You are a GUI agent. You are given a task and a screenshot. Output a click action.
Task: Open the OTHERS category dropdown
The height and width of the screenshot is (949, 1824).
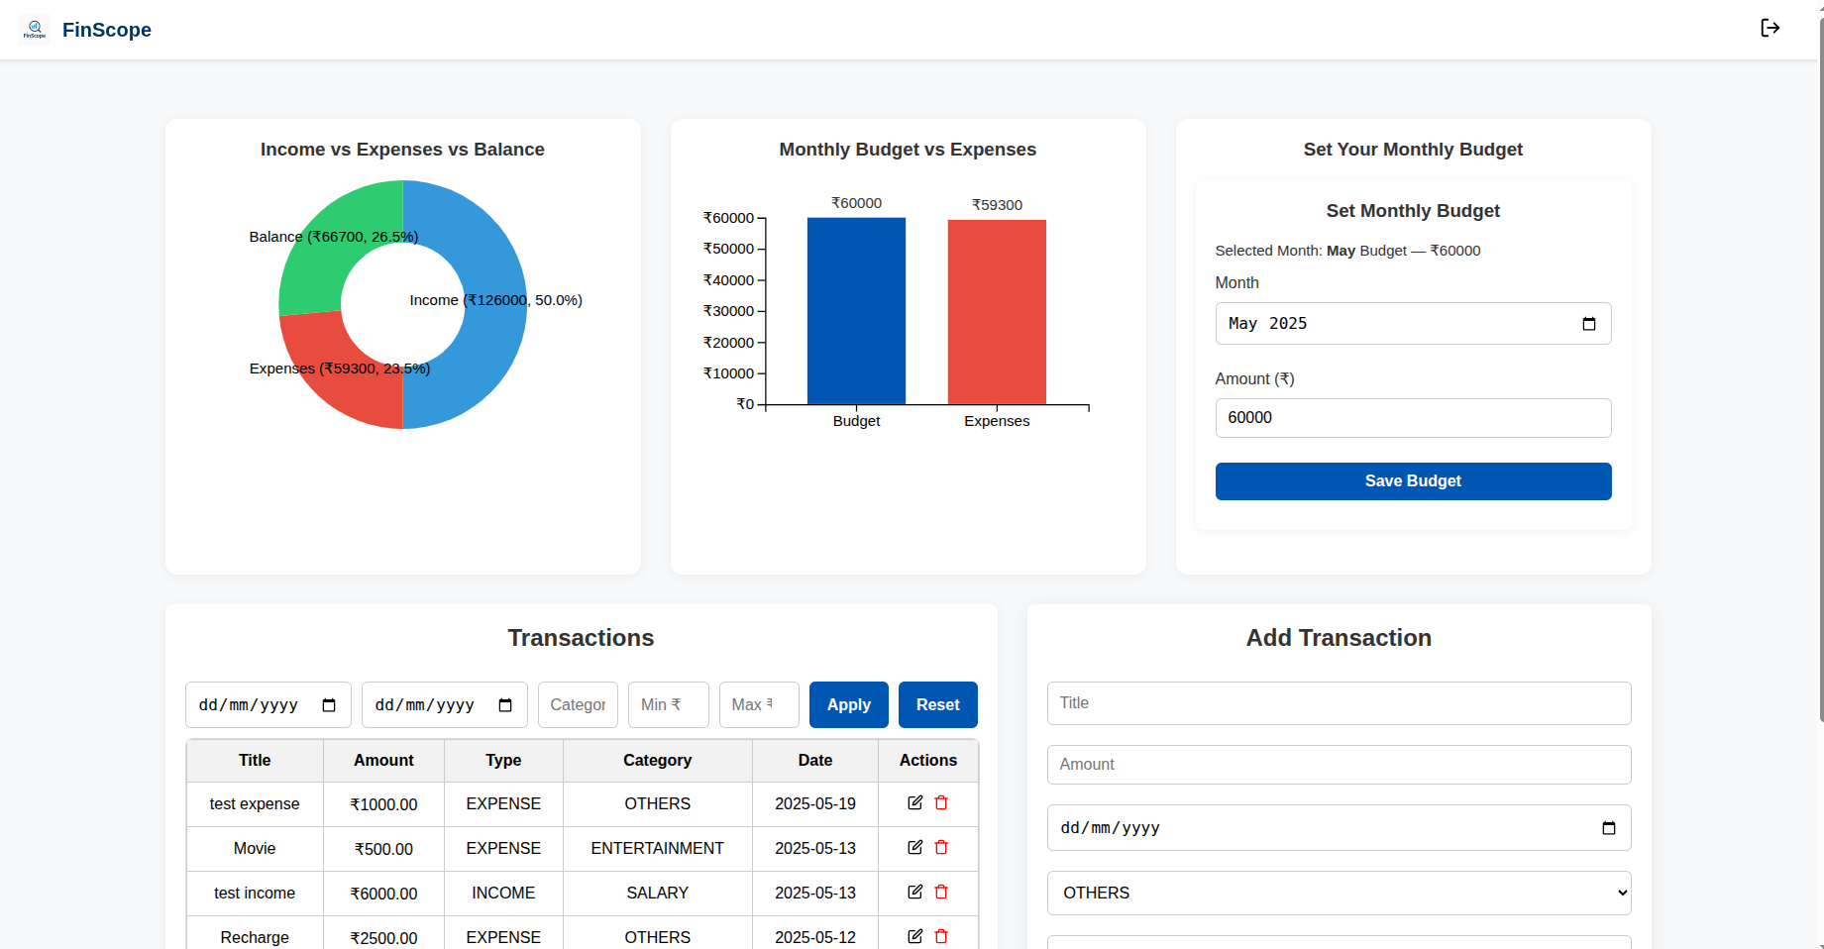pos(1338,893)
